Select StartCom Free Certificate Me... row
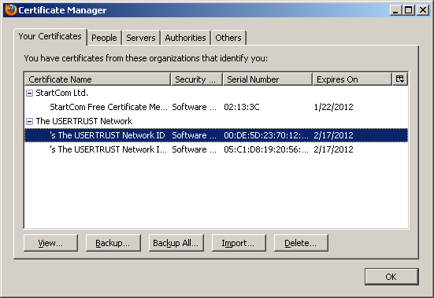This screenshot has width=434, height=298. pos(216,107)
